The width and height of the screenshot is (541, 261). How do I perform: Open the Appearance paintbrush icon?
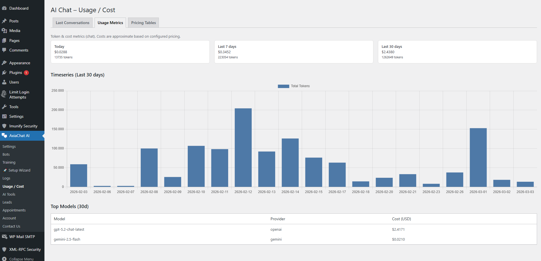(x=5, y=63)
